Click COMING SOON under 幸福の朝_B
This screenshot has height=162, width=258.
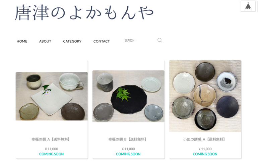[x=128, y=154]
